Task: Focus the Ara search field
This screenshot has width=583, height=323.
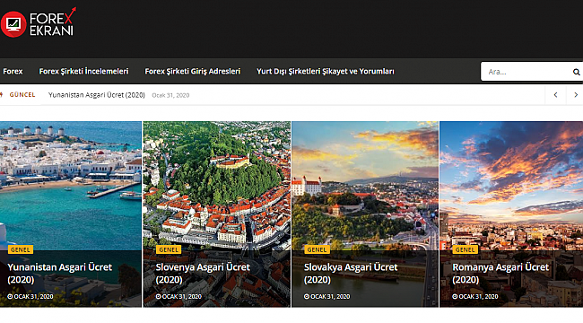Action: (526, 72)
